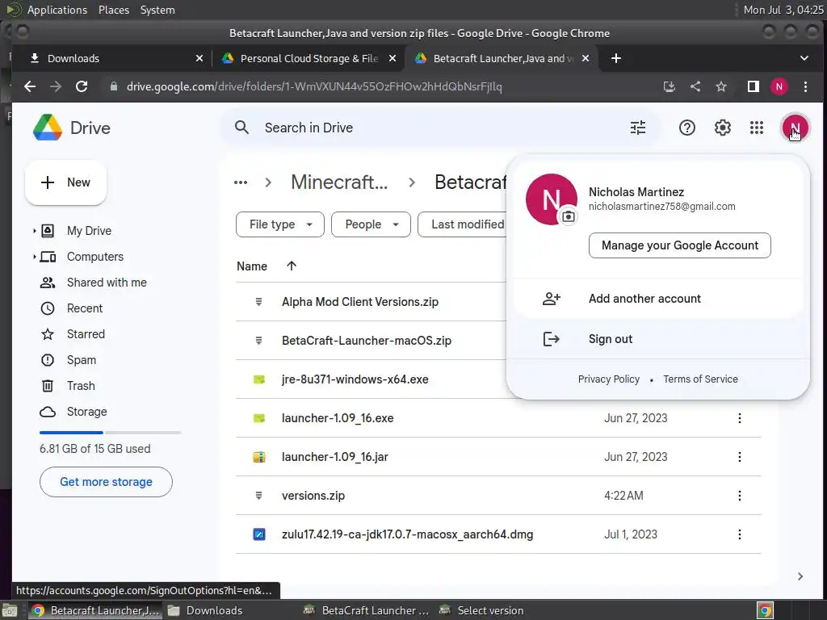This screenshot has height=620, width=827.
Task: Click the search magnifier icon
Action: tap(241, 128)
